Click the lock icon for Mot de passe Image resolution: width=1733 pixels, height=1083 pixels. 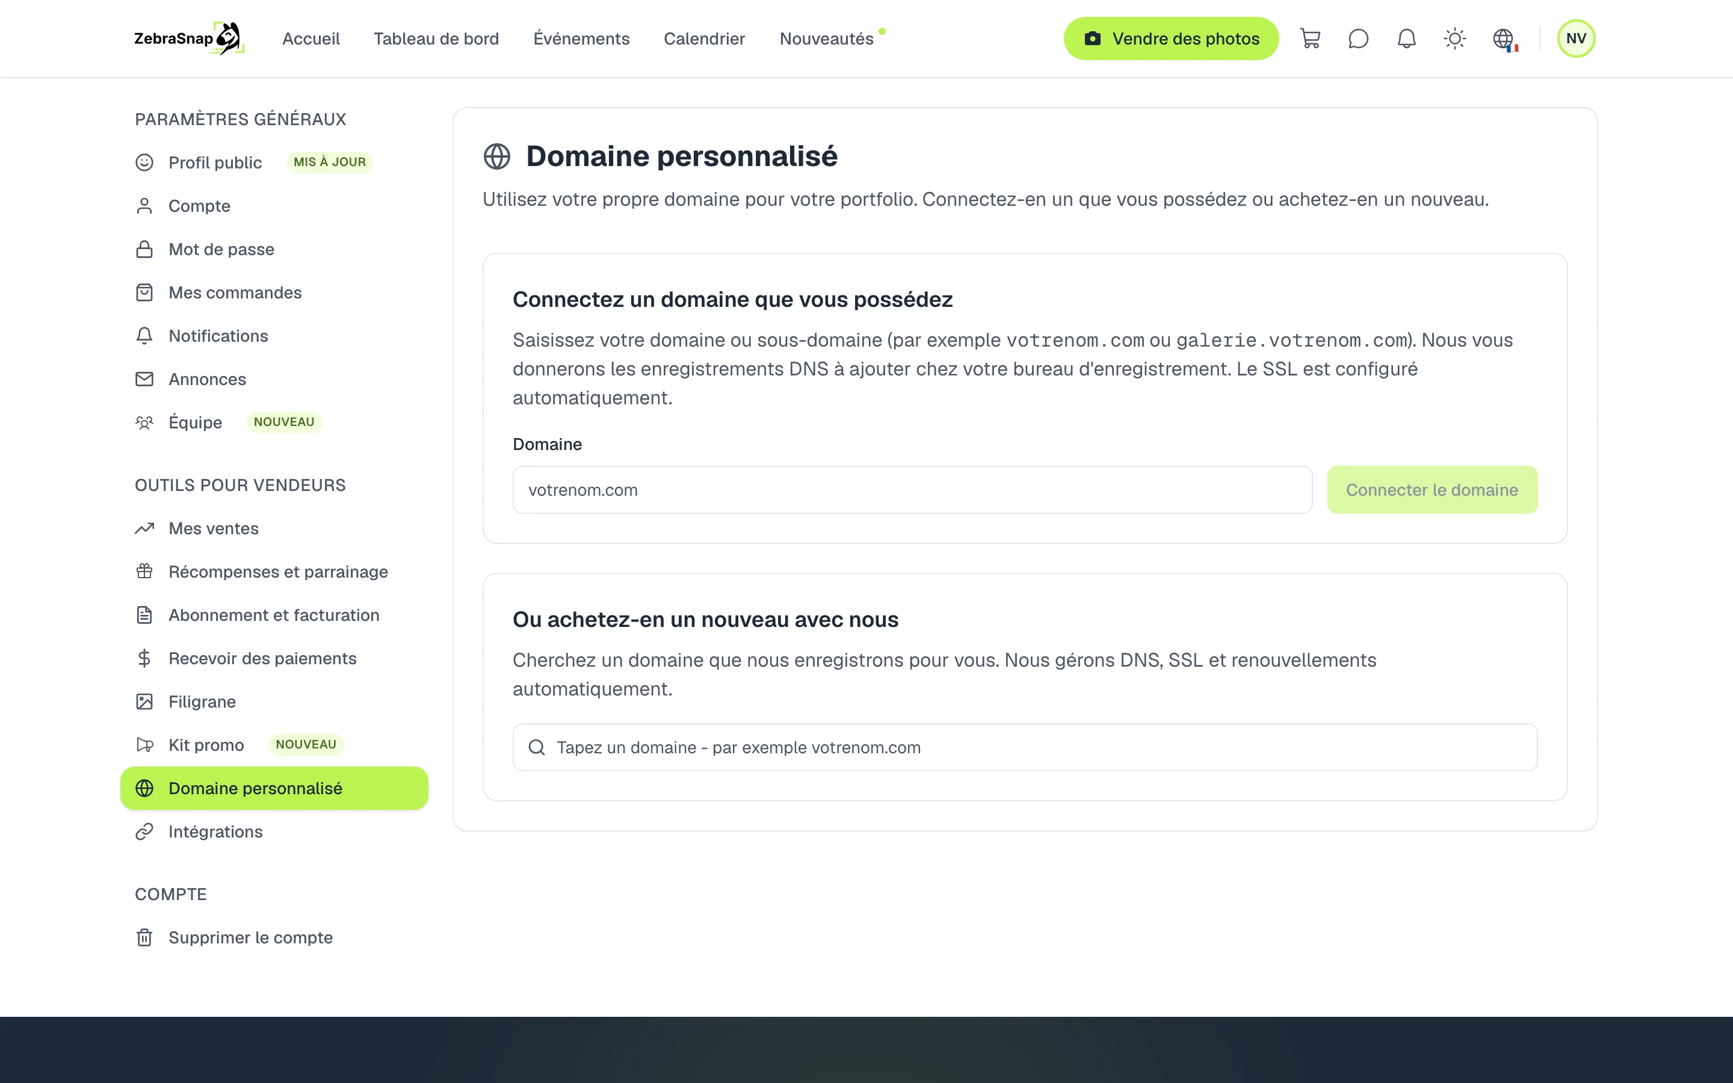(144, 249)
